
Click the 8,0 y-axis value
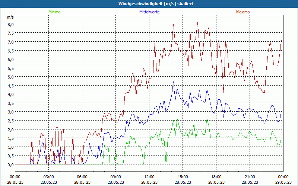(10, 24)
